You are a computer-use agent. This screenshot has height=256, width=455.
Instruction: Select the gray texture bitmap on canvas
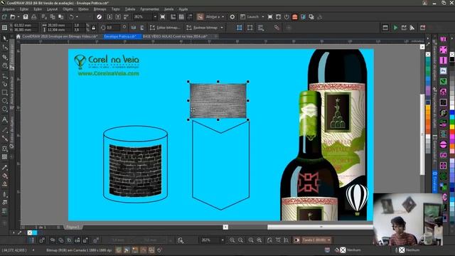[218, 100]
